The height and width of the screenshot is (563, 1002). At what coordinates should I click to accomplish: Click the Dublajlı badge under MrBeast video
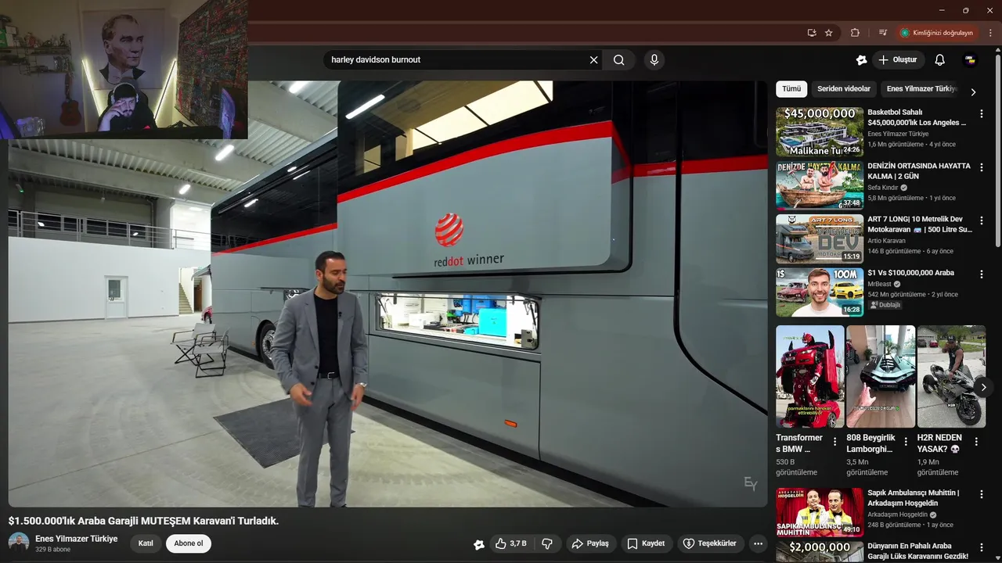(885, 305)
